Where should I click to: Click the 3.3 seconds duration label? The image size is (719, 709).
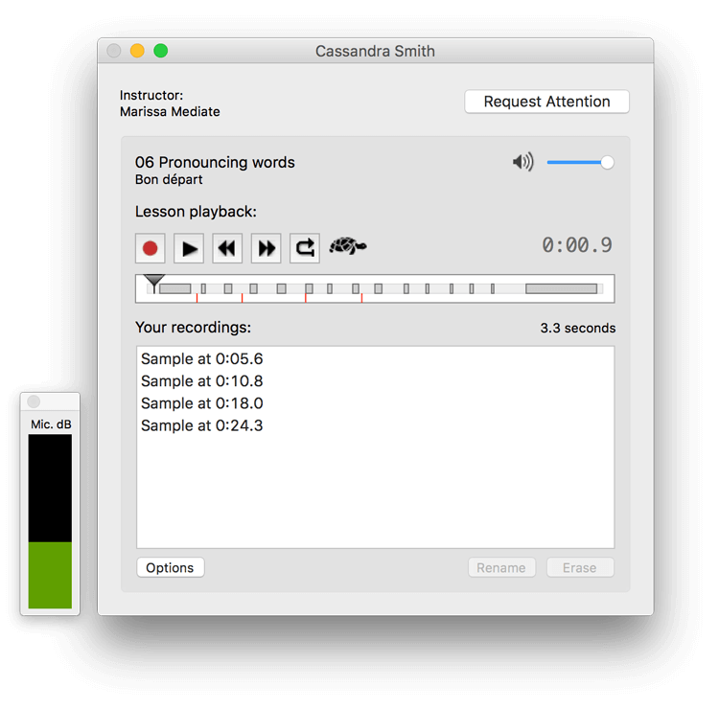(578, 328)
